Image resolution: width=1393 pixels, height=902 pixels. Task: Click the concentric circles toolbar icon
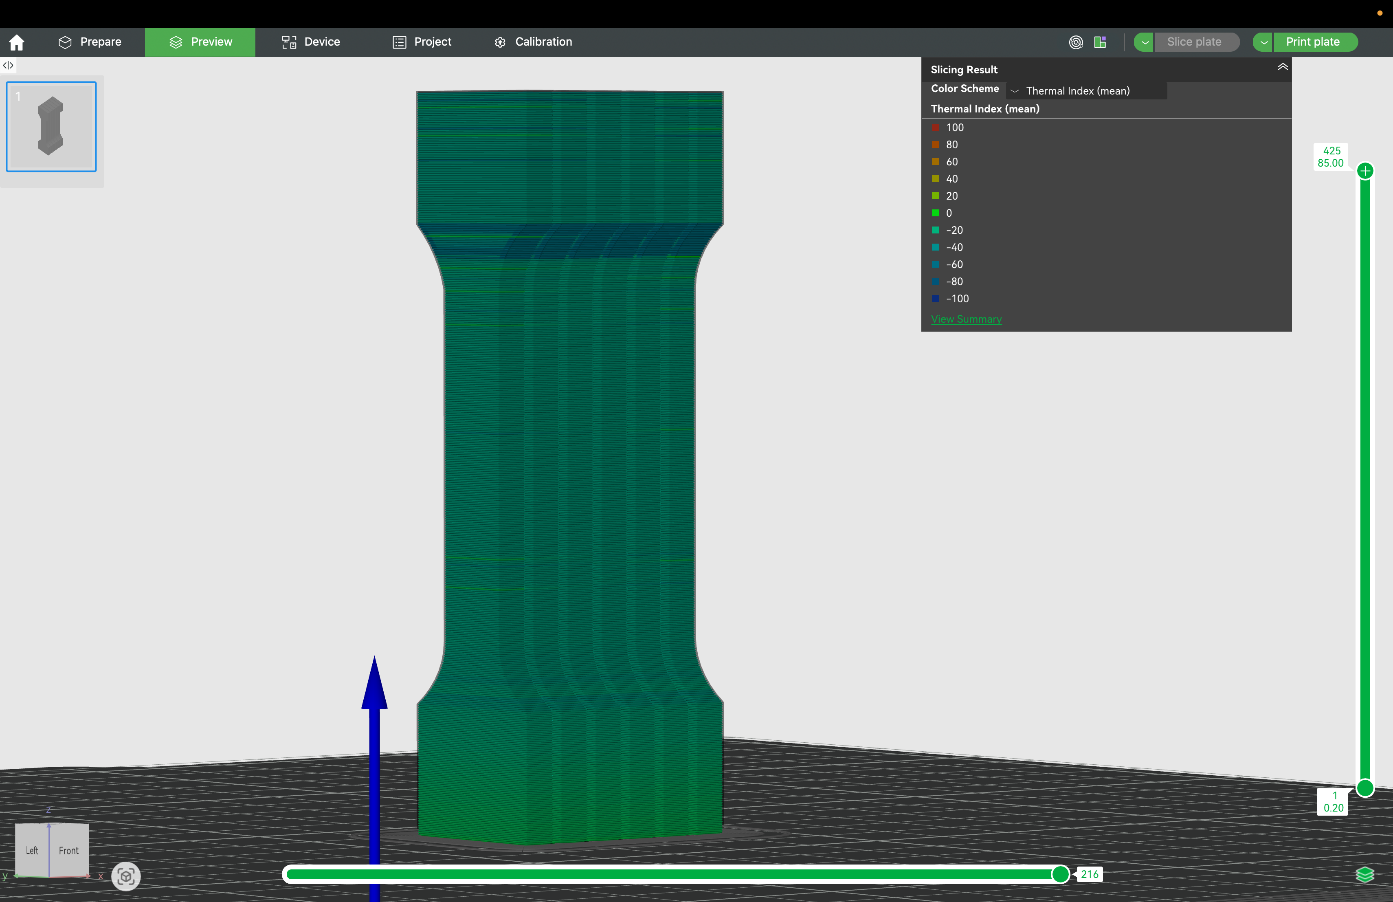click(x=1076, y=42)
